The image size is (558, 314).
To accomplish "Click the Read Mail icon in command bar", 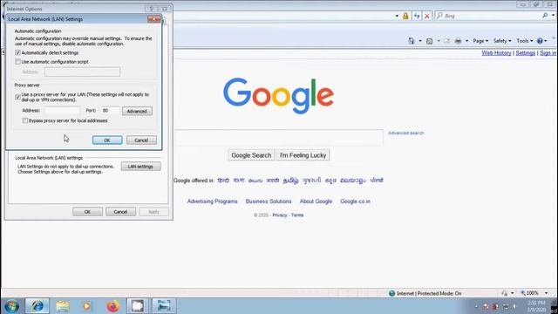I will pos(447,41).
